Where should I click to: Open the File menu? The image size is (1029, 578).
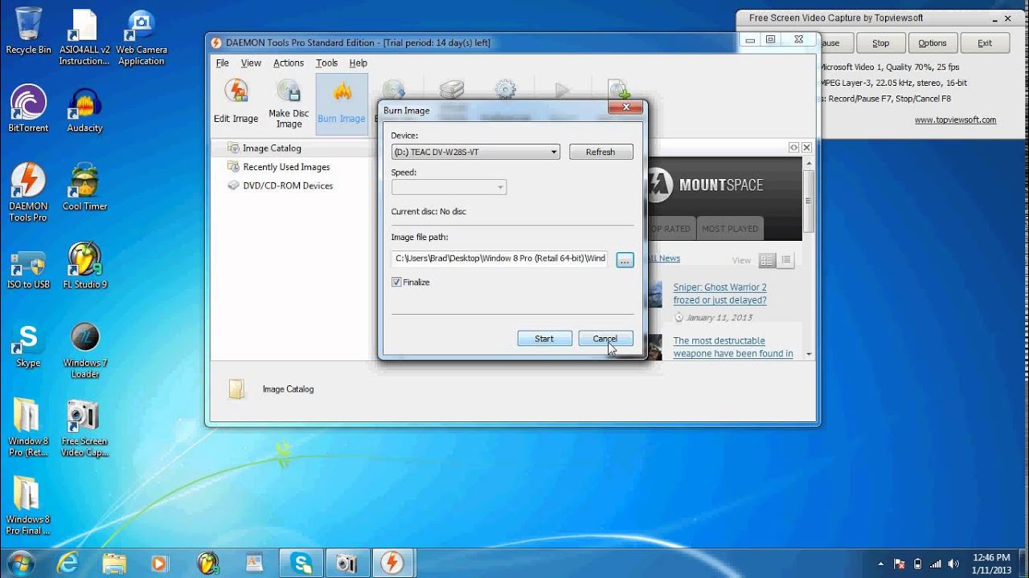point(223,63)
